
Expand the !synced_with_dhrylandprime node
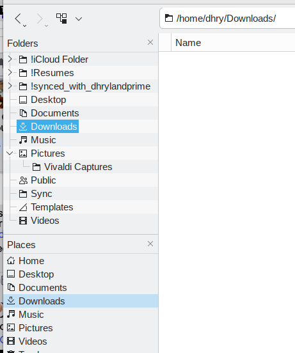click(10, 86)
